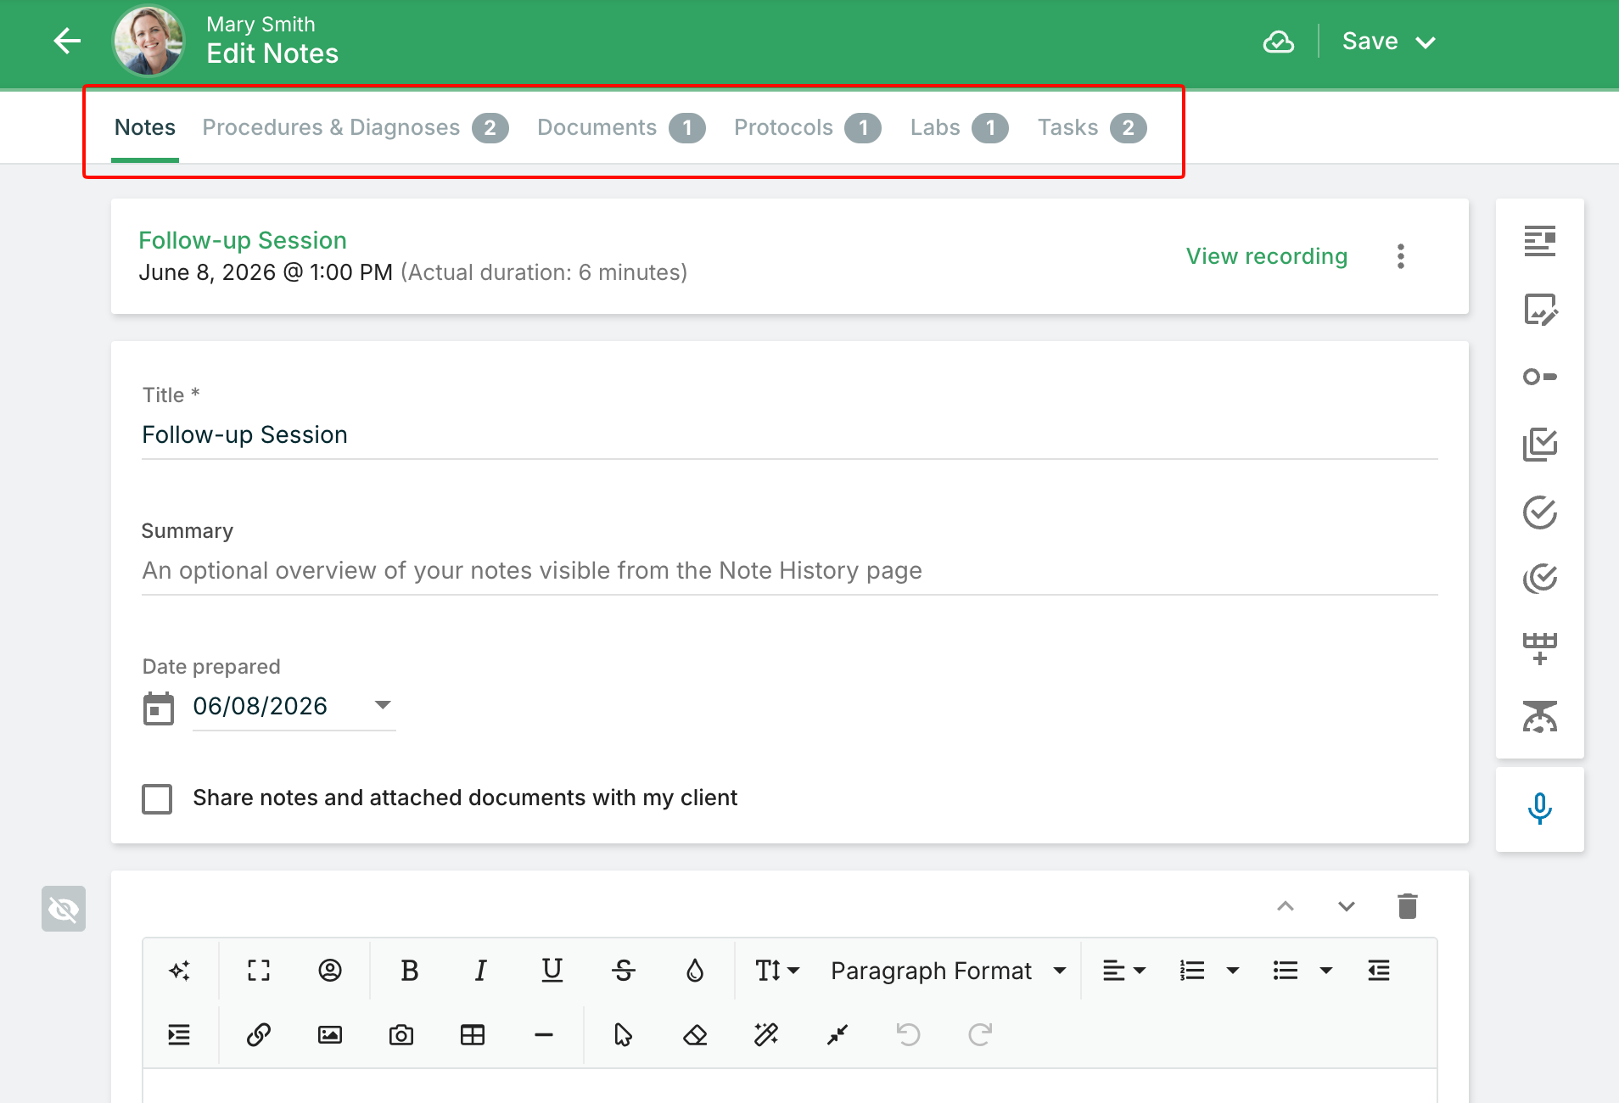
Task: Open Mary Smith's profile photo
Action: 149,41
